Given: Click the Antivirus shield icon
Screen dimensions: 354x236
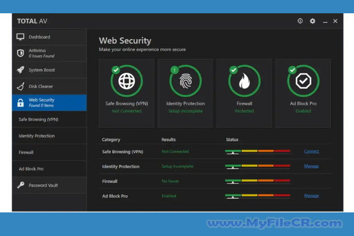Looking at the screenshot, I should (x=20, y=53).
